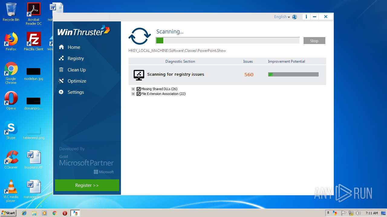This screenshot has height=217, width=387.
Task: Open the info 'i' icon
Action: (306, 17)
